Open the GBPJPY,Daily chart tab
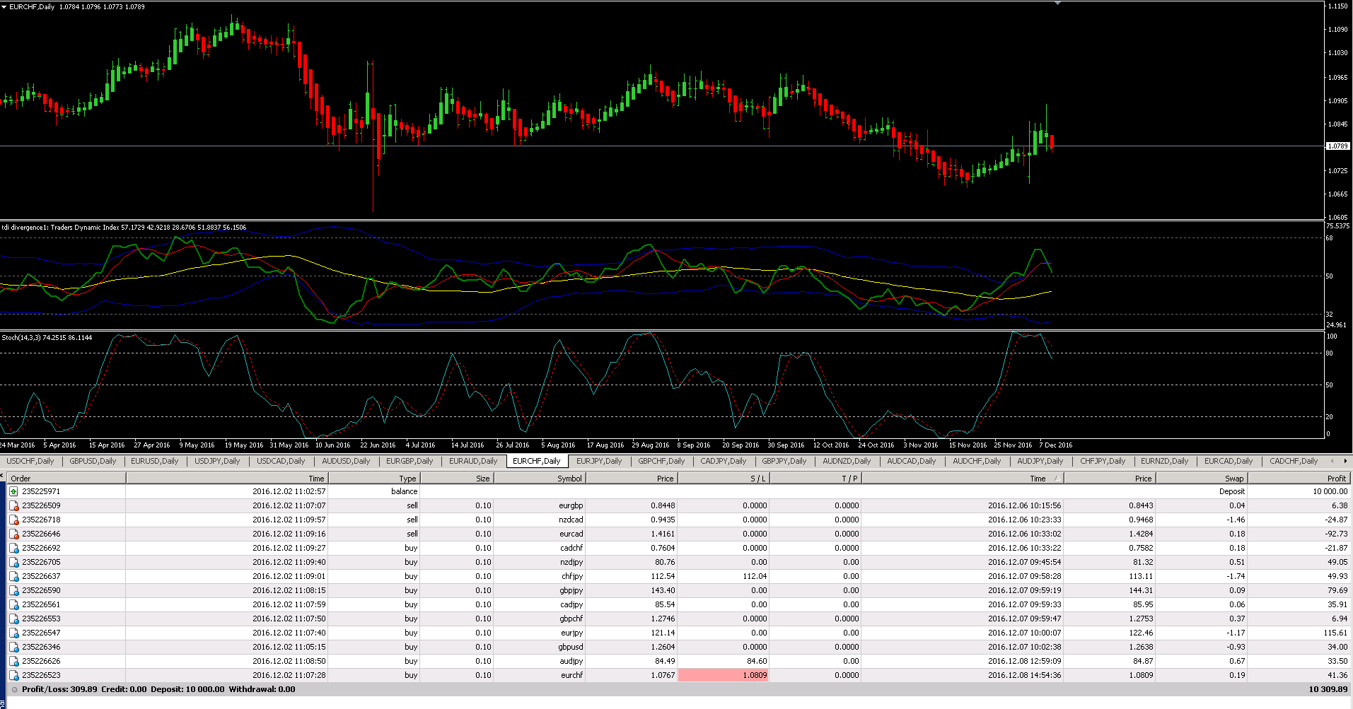The image size is (1353, 709). click(784, 461)
